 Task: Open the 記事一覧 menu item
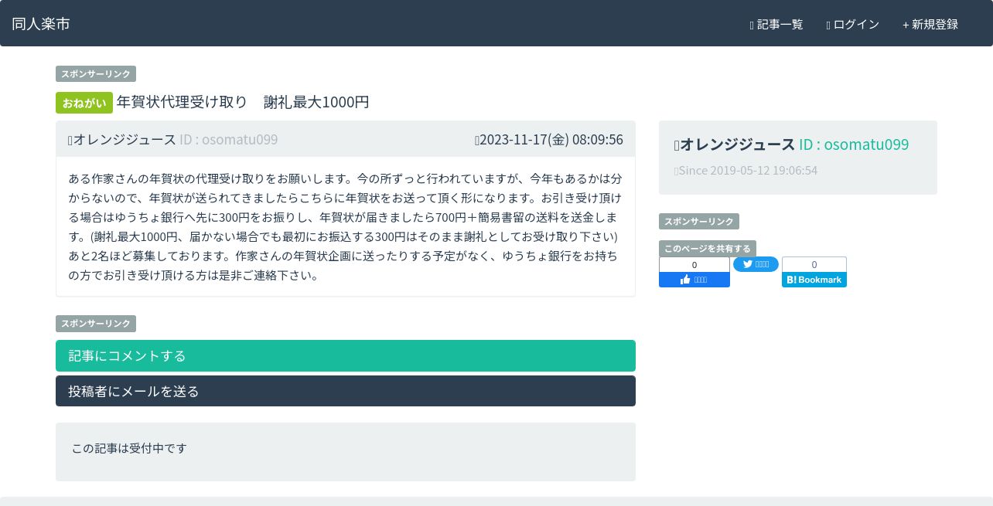776,24
